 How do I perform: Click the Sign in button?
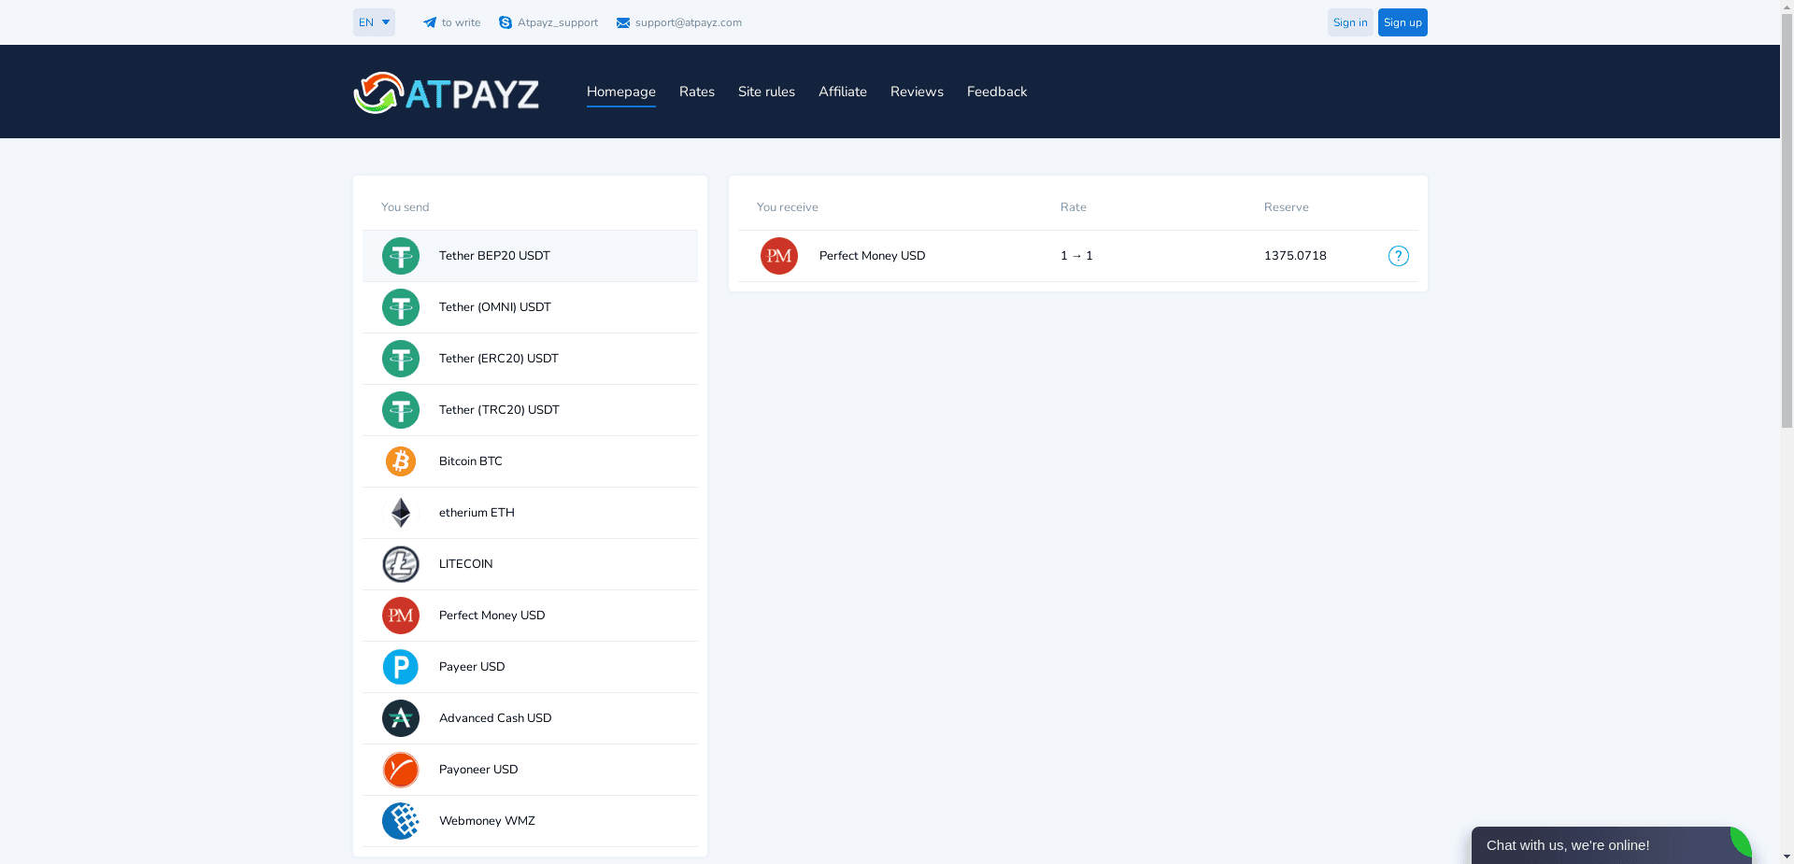pos(1349,21)
